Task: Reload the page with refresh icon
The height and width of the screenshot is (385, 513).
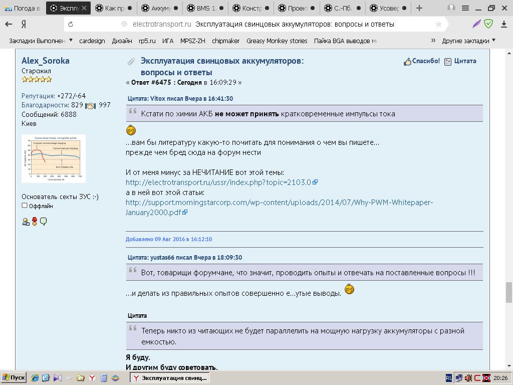Action: point(71,24)
